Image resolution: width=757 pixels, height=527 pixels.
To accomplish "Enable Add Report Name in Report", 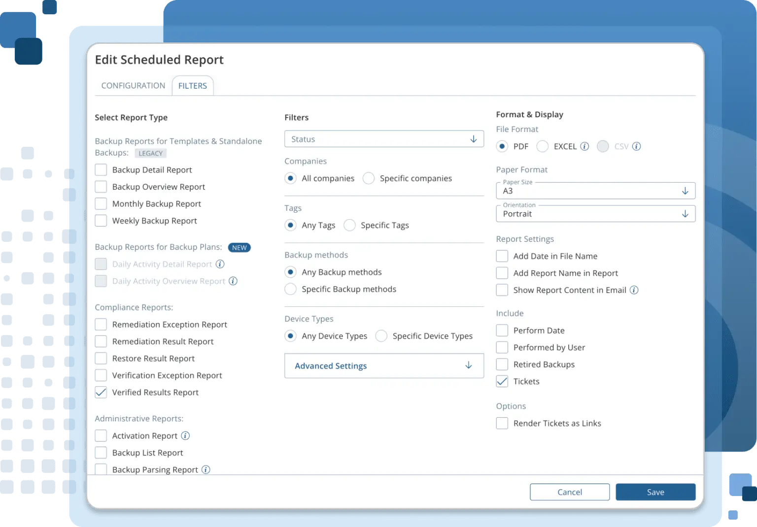I will tap(502, 273).
